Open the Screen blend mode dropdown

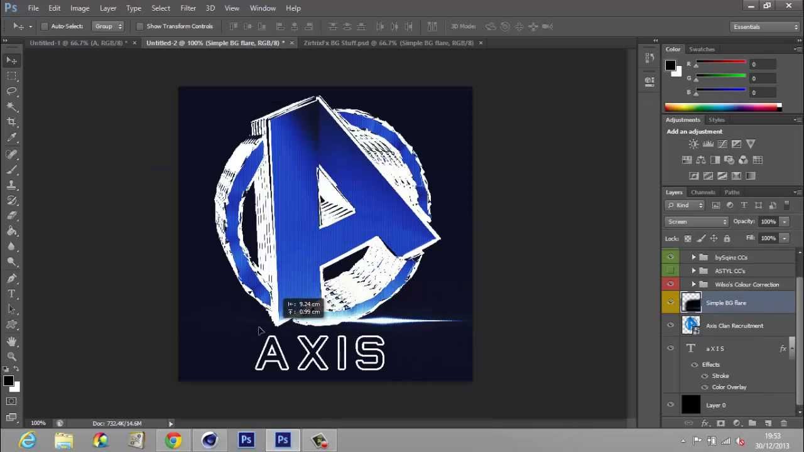coord(696,222)
